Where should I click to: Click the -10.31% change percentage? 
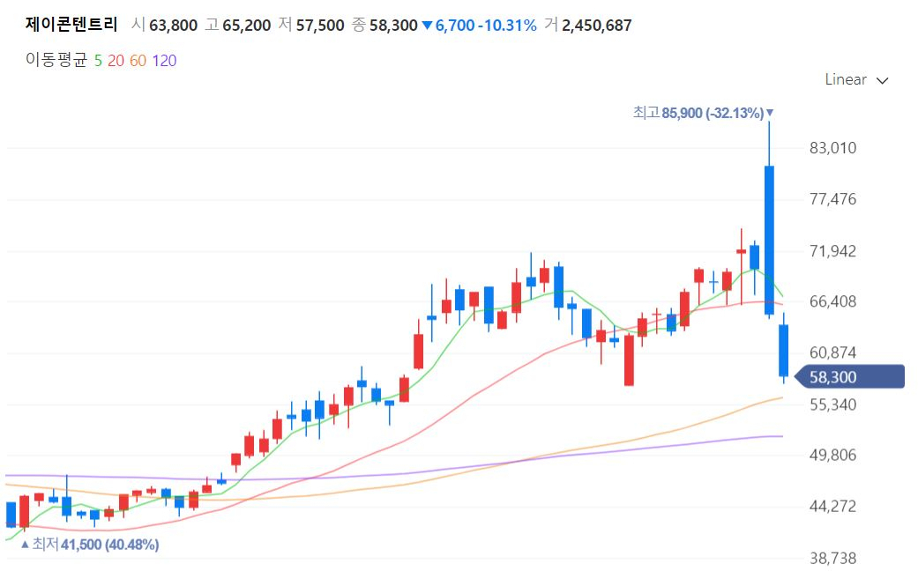(x=506, y=26)
